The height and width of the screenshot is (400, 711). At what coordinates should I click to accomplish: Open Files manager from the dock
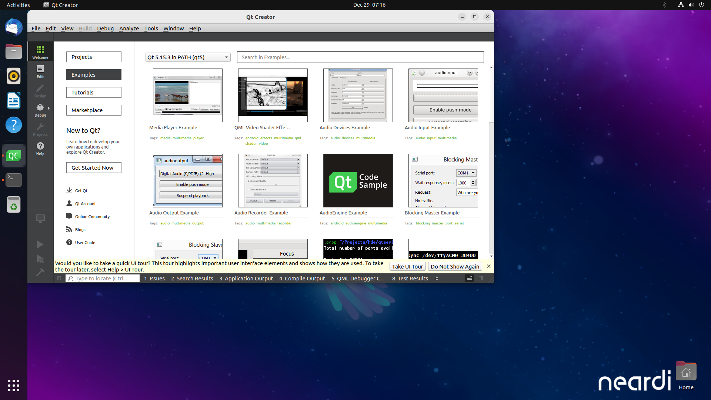click(14, 51)
